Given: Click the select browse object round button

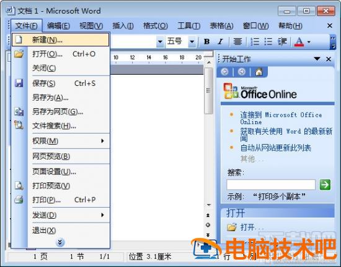Looking at the screenshot, I should click(x=208, y=225).
